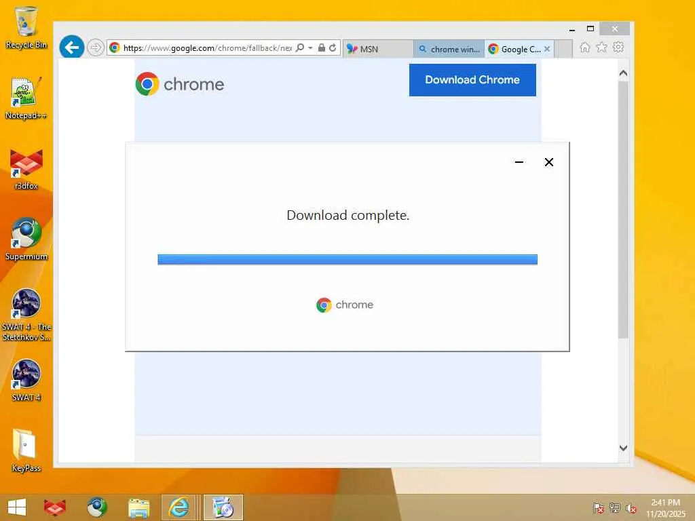The image size is (695, 521).
Task: Open Supermium from the taskbar
Action: pyautogui.click(x=96, y=507)
